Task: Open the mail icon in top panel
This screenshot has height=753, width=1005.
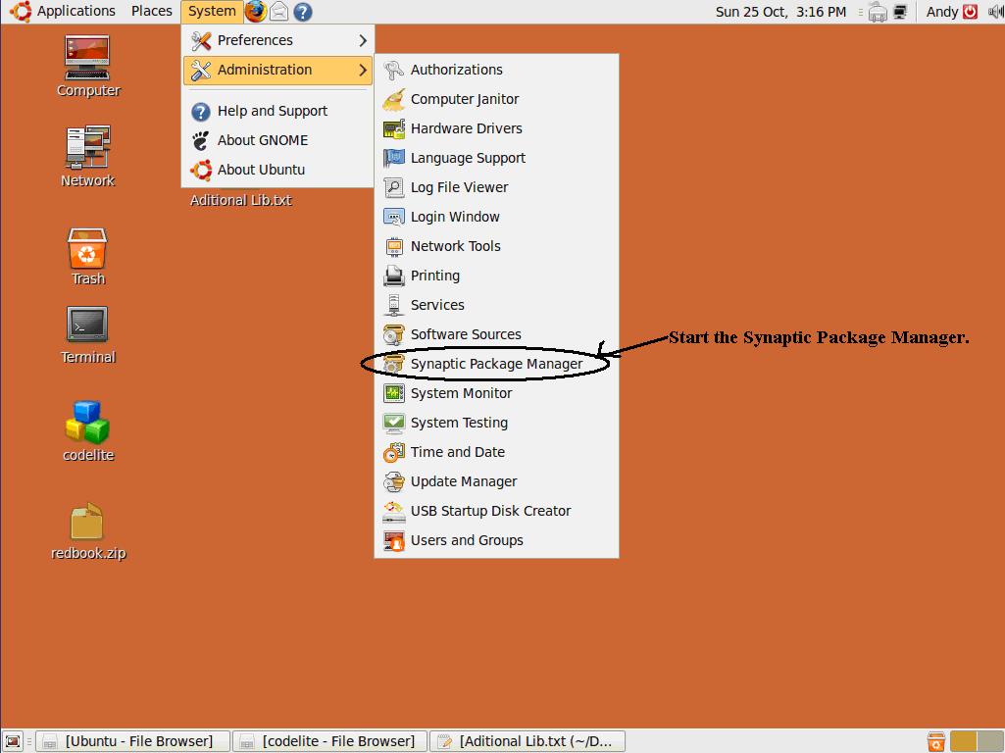Action: pos(278,11)
